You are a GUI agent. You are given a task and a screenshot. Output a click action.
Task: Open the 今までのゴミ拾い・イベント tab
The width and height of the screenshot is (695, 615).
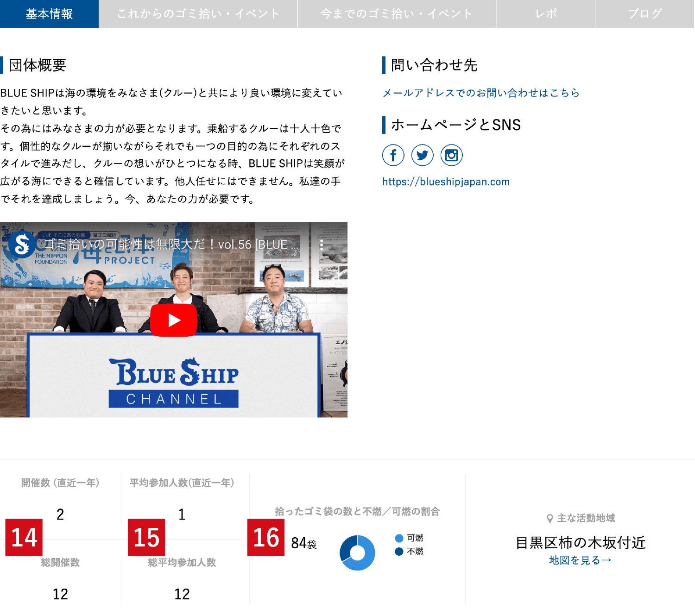click(396, 14)
